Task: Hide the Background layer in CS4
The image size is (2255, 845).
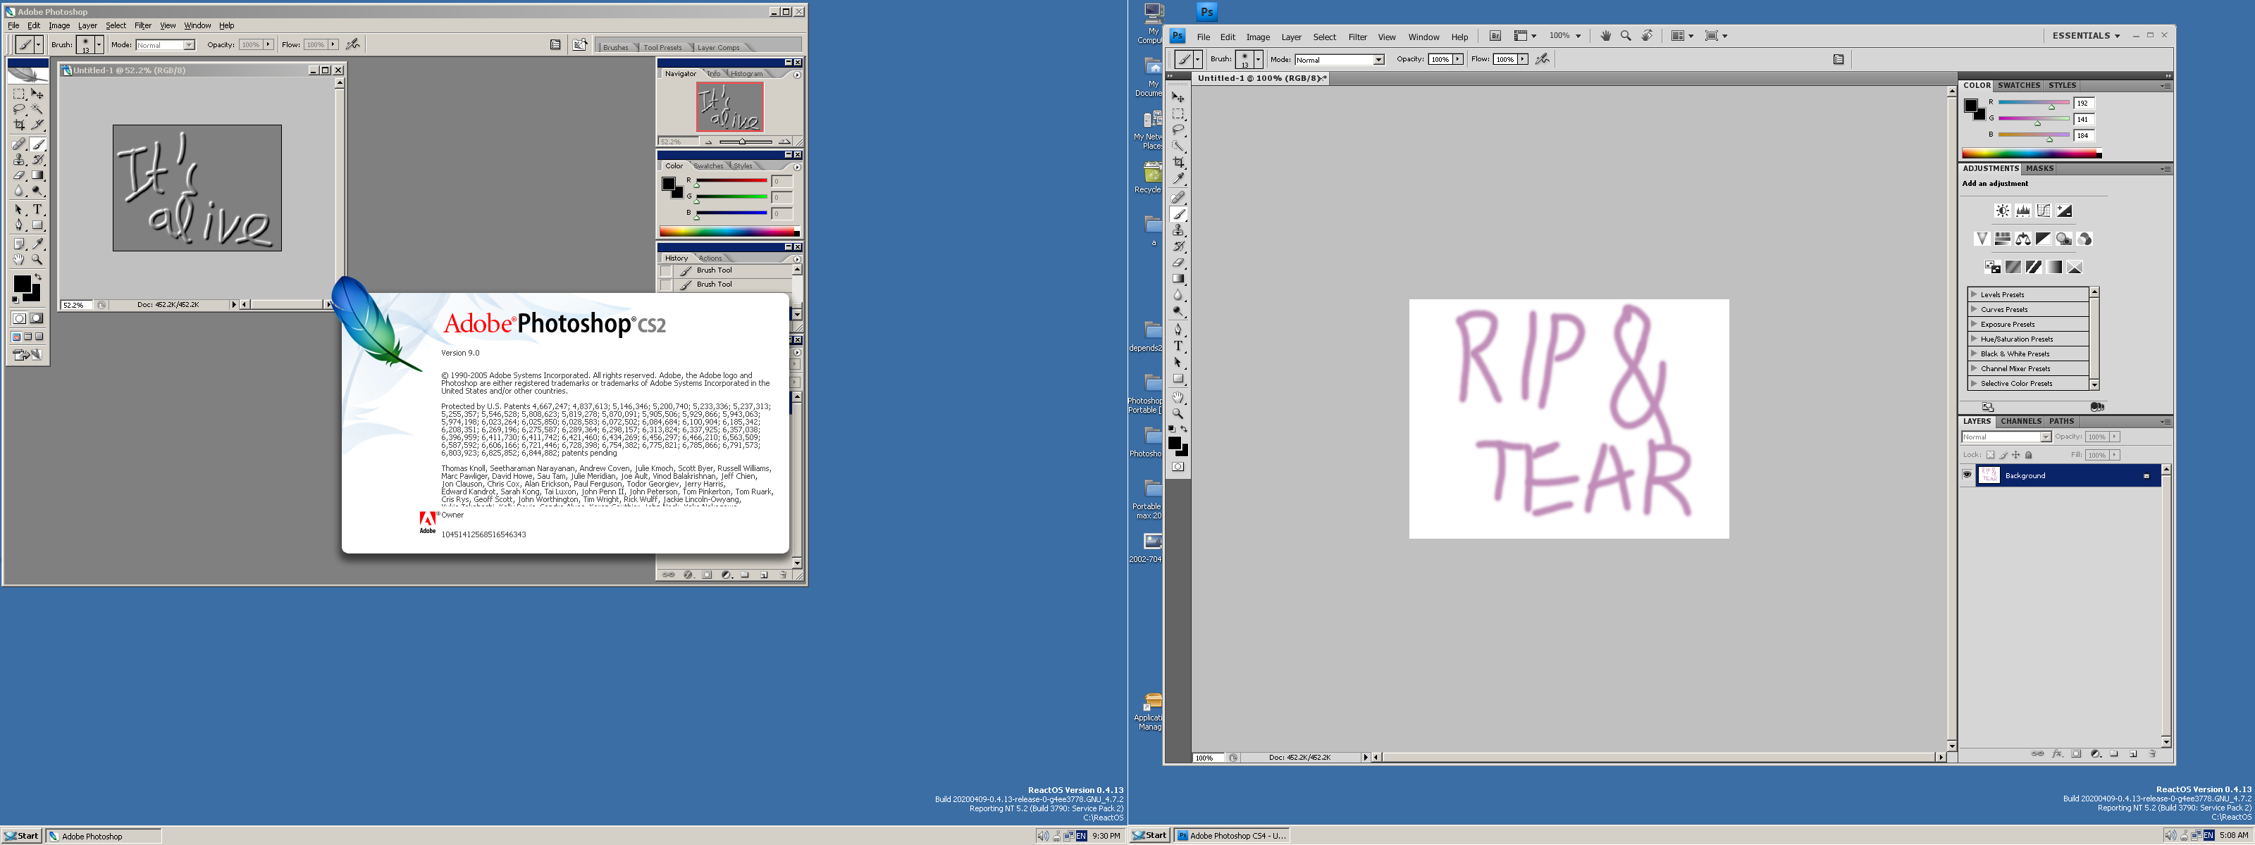Action: click(x=1967, y=475)
